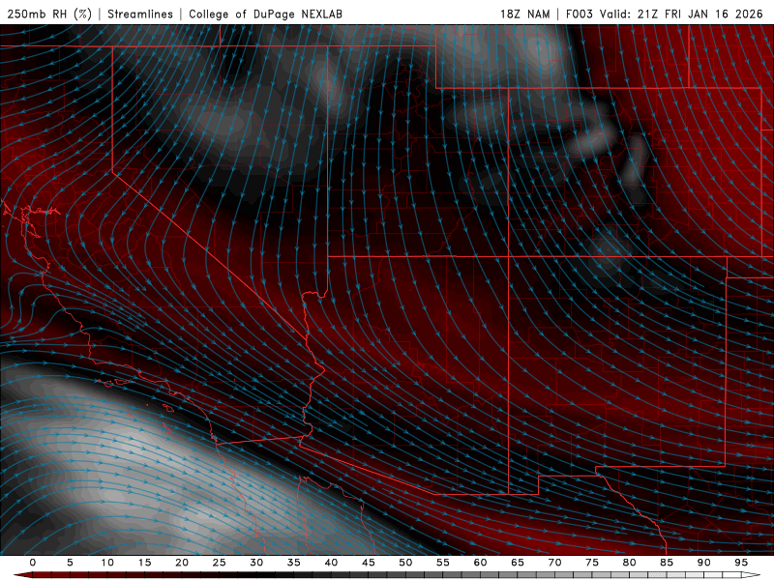Click the "70" color bar label
This screenshot has width=774, height=580.
point(554,563)
